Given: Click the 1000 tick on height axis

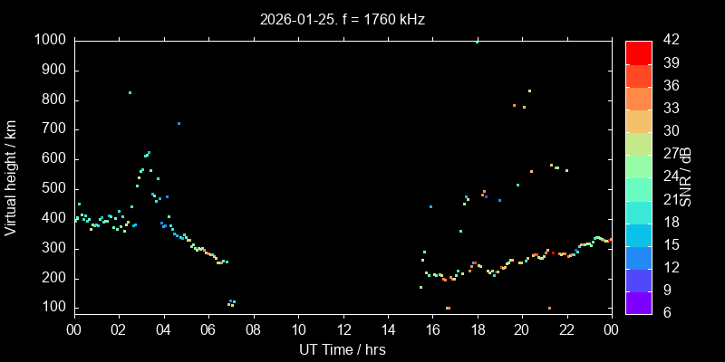Looking at the screenshot, I should click(x=49, y=41).
